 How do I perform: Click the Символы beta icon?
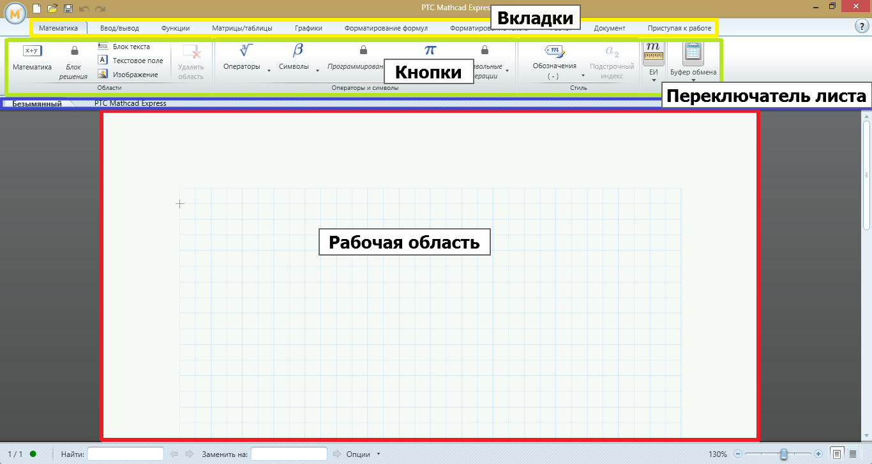point(298,50)
